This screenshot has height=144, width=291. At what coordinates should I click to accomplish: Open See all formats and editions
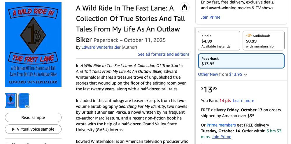click(x=164, y=54)
